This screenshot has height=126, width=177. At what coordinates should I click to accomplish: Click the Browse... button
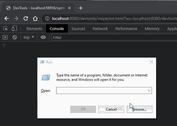[x=140, y=109]
